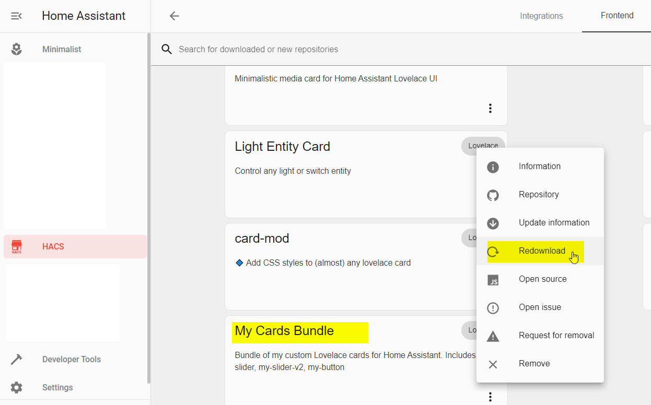This screenshot has width=651, height=405.
Task: Click the Information circle icon in menu
Action: [493, 167]
